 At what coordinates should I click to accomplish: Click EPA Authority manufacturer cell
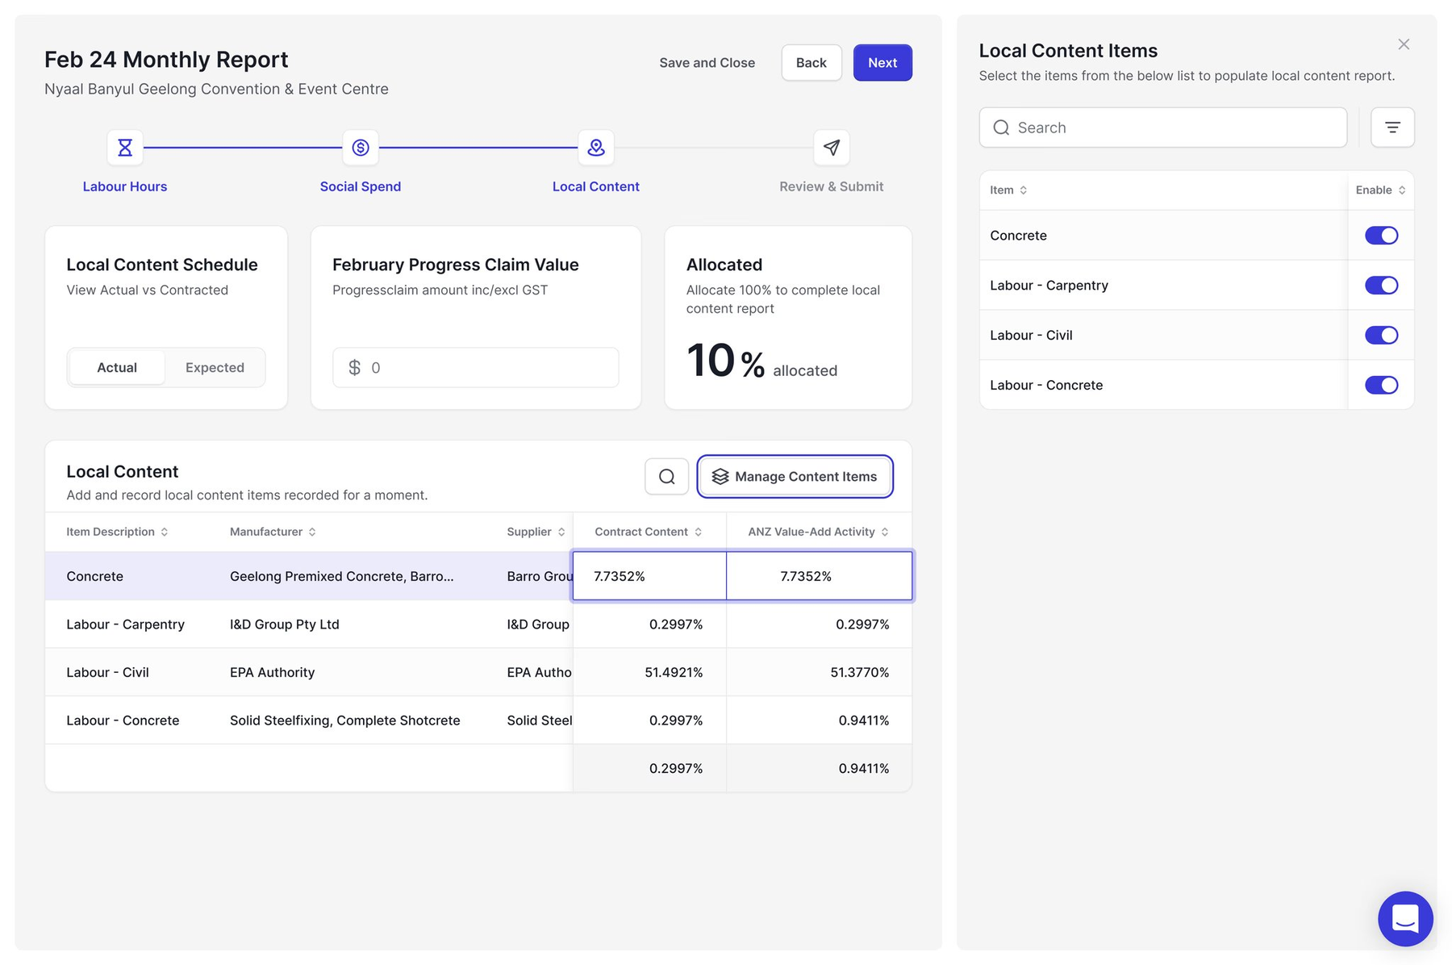[x=272, y=672]
